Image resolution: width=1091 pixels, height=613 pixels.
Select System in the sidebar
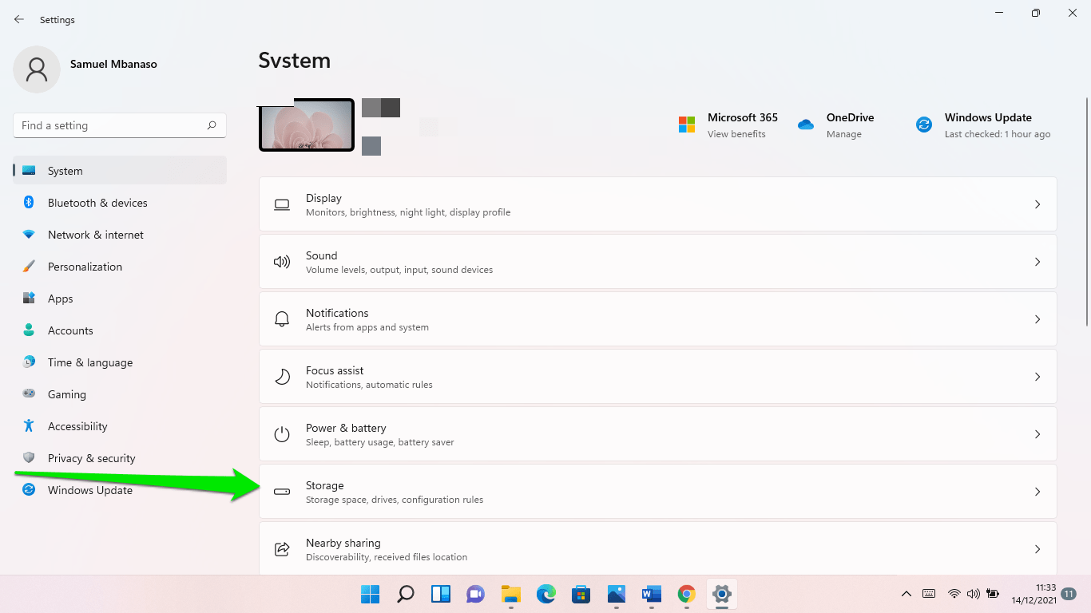(120, 171)
